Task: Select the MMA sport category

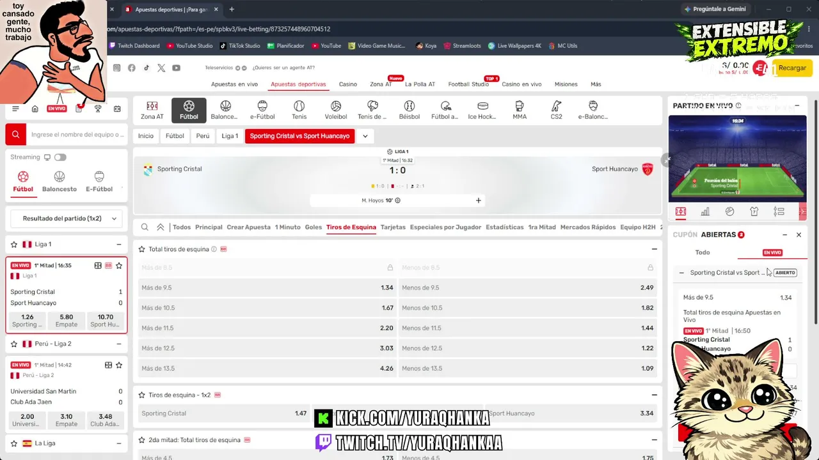Action: [520, 110]
